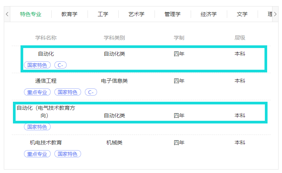Open the 经济学 tab

[x=209, y=14]
